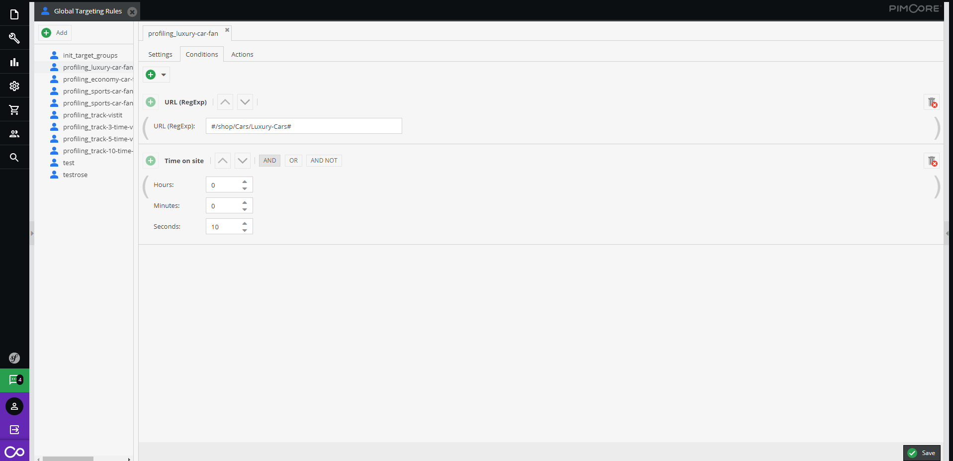Viewport: 953px width, 461px height.
Task: Collapse the left panel splitter arrow
Action: point(32,233)
